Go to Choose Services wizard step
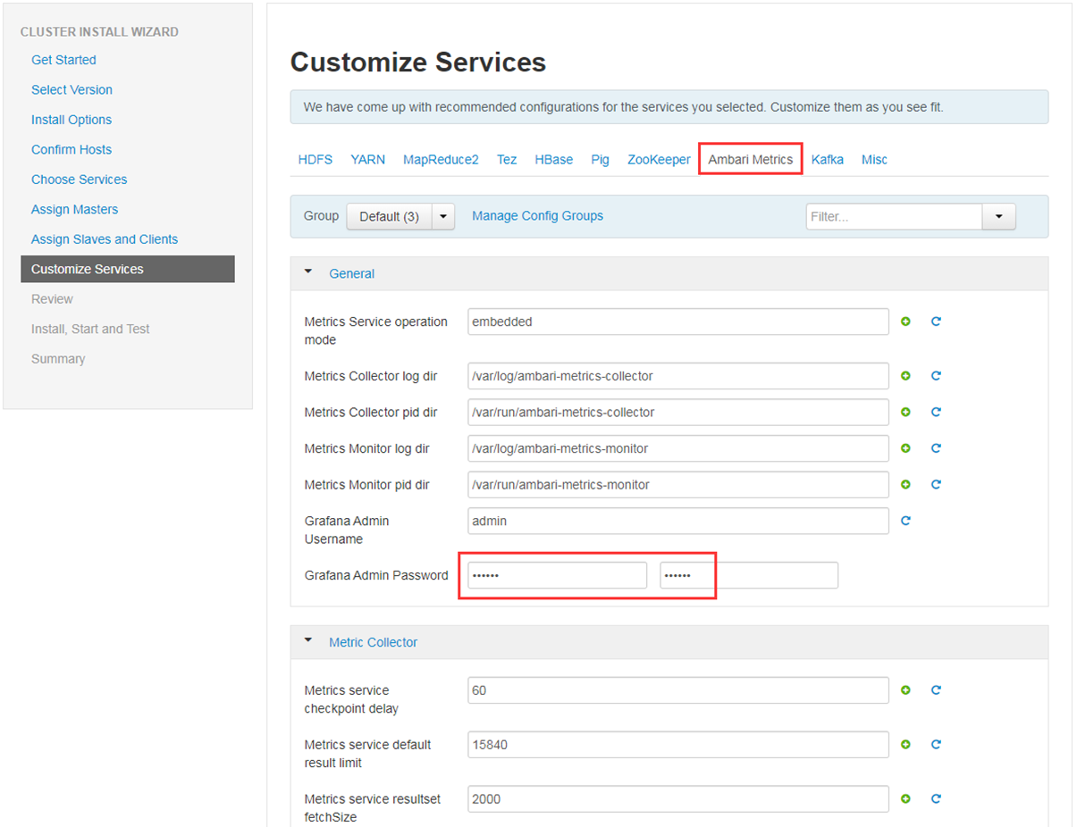This screenshot has height=827, width=1077. tap(79, 180)
